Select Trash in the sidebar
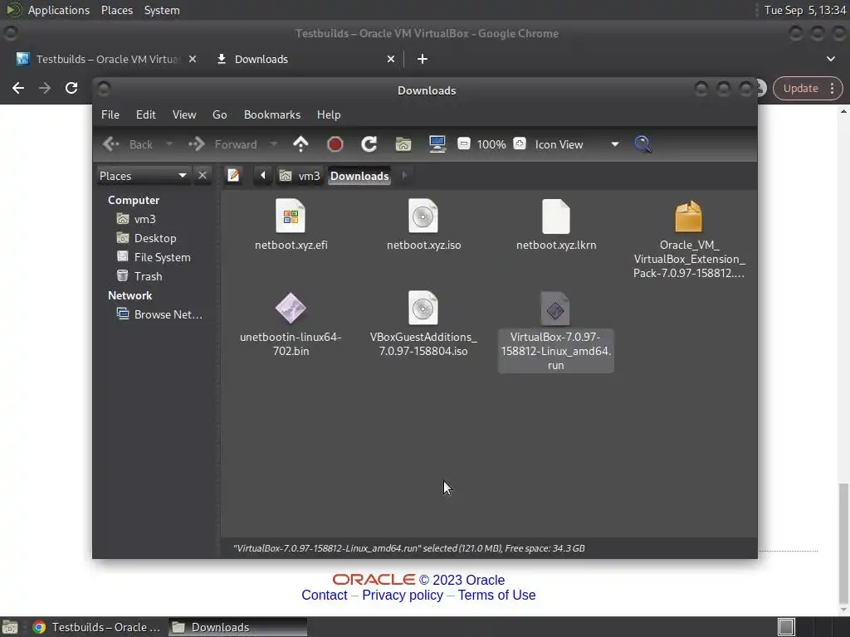This screenshot has height=637, width=850. click(139, 275)
